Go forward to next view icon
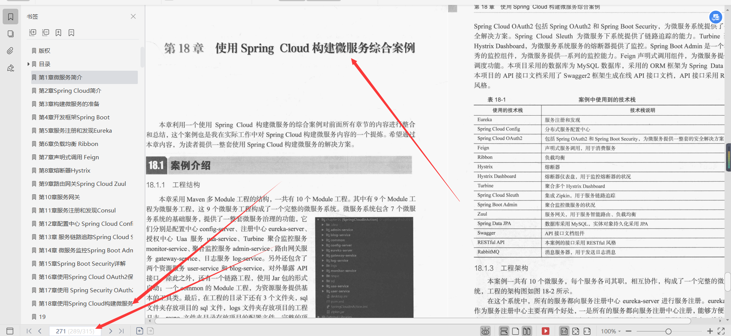The height and width of the screenshot is (336, 731). (x=150, y=331)
